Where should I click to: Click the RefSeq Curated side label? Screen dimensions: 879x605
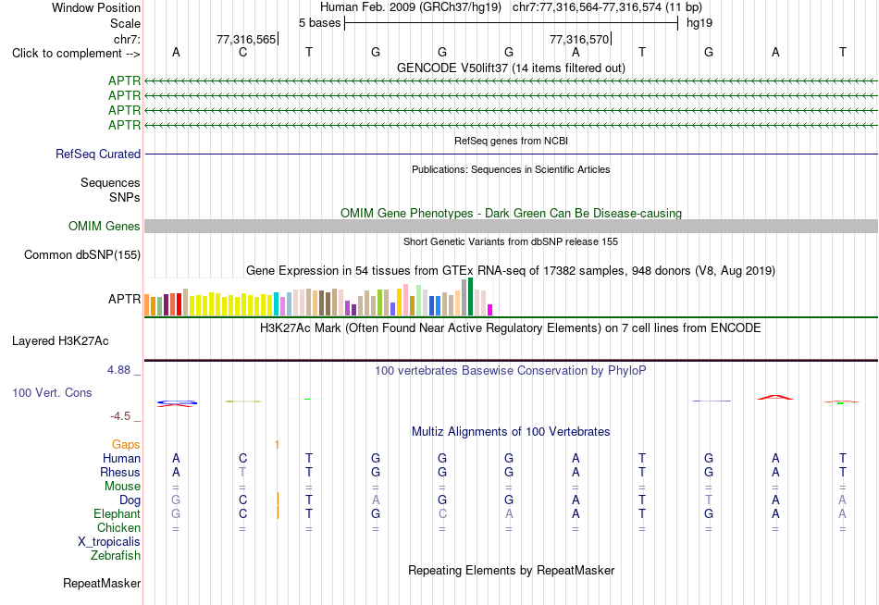click(98, 154)
